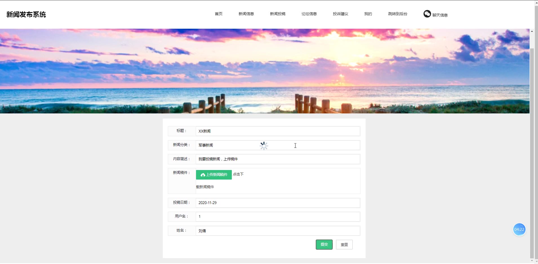Focus the 内容简述 input field
Screen dimensions: 538x264
click(278, 159)
